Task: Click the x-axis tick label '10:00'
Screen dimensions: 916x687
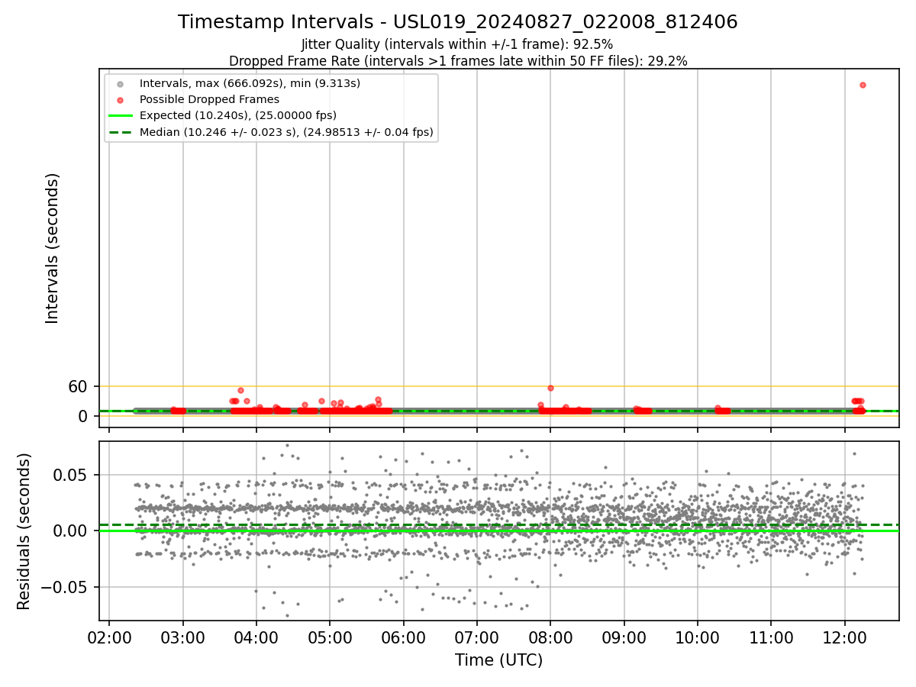Action: [698, 637]
